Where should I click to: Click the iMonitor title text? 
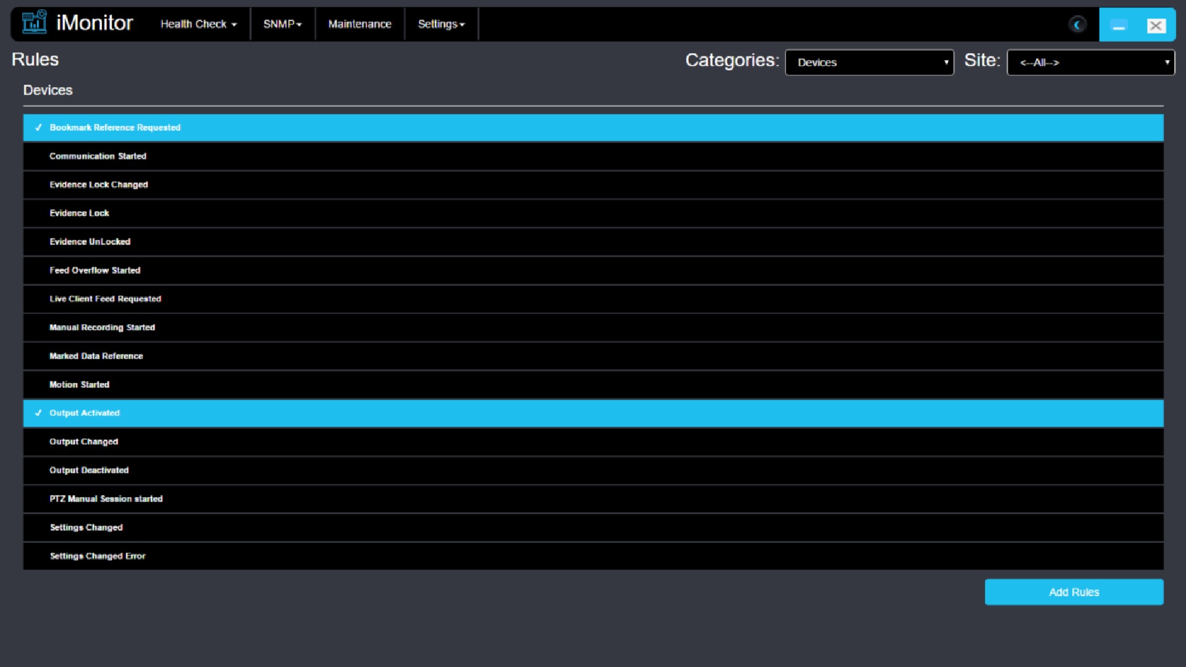click(95, 23)
